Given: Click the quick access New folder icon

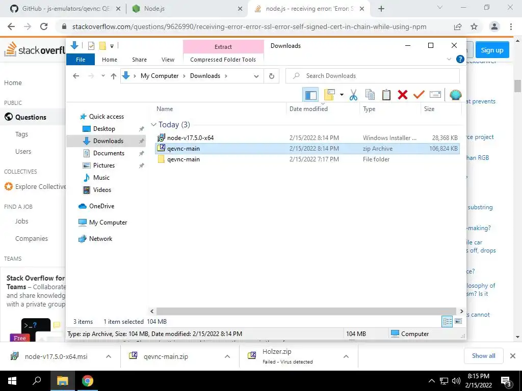Looking at the screenshot, I should coord(102,46).
